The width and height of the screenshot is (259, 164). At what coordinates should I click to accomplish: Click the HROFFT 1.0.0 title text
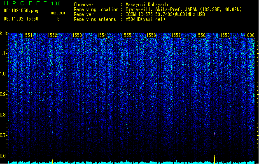pos(32,3)
